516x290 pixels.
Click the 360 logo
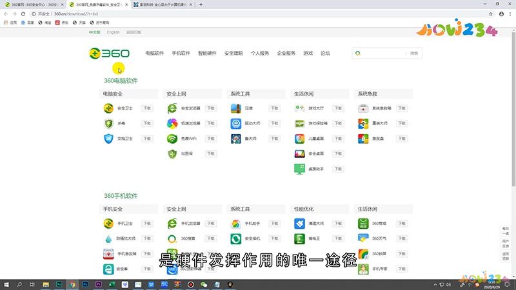(109, 53)
